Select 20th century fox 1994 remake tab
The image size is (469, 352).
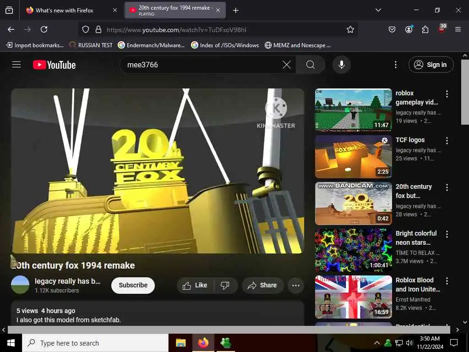pos(174,10)
